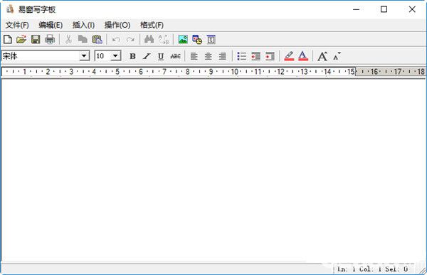Click the Ln/Col status bar indicator
The width and height of the screenshot is (427, 275).
[x=372, y=269]
